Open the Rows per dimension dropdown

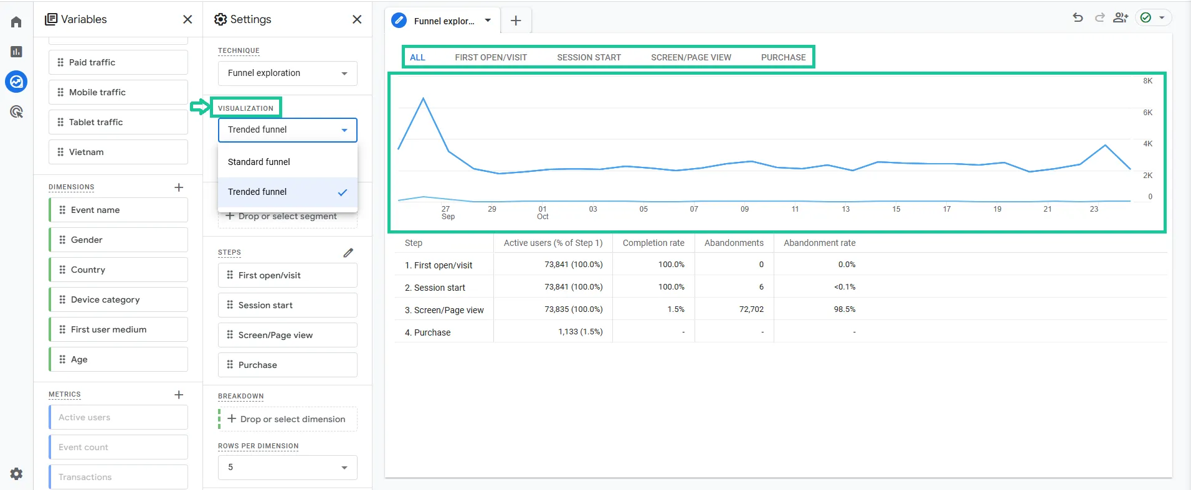click(x=288, y=468)
